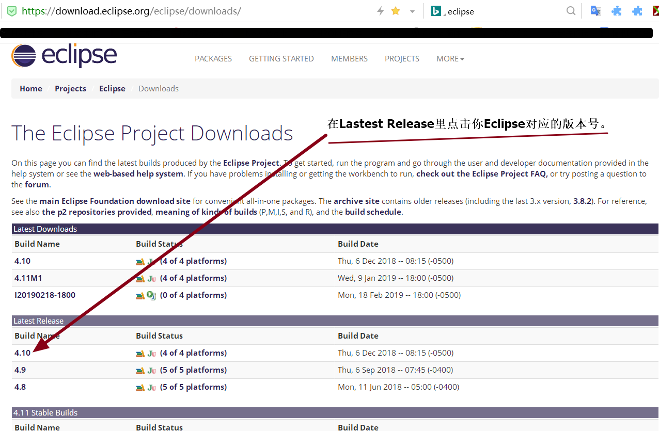Click the JUnit icon in the 4.8 row

pyautogui.click(x=152, y=388)
